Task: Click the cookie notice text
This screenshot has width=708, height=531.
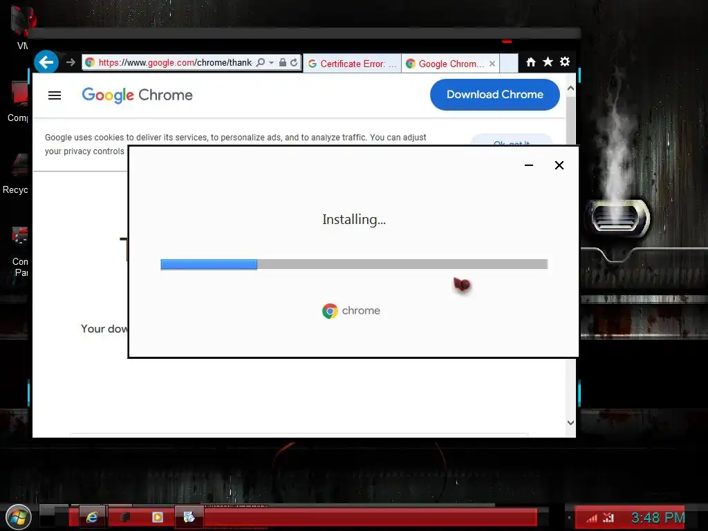Action: pyautogui.click(x=235, y=144)
